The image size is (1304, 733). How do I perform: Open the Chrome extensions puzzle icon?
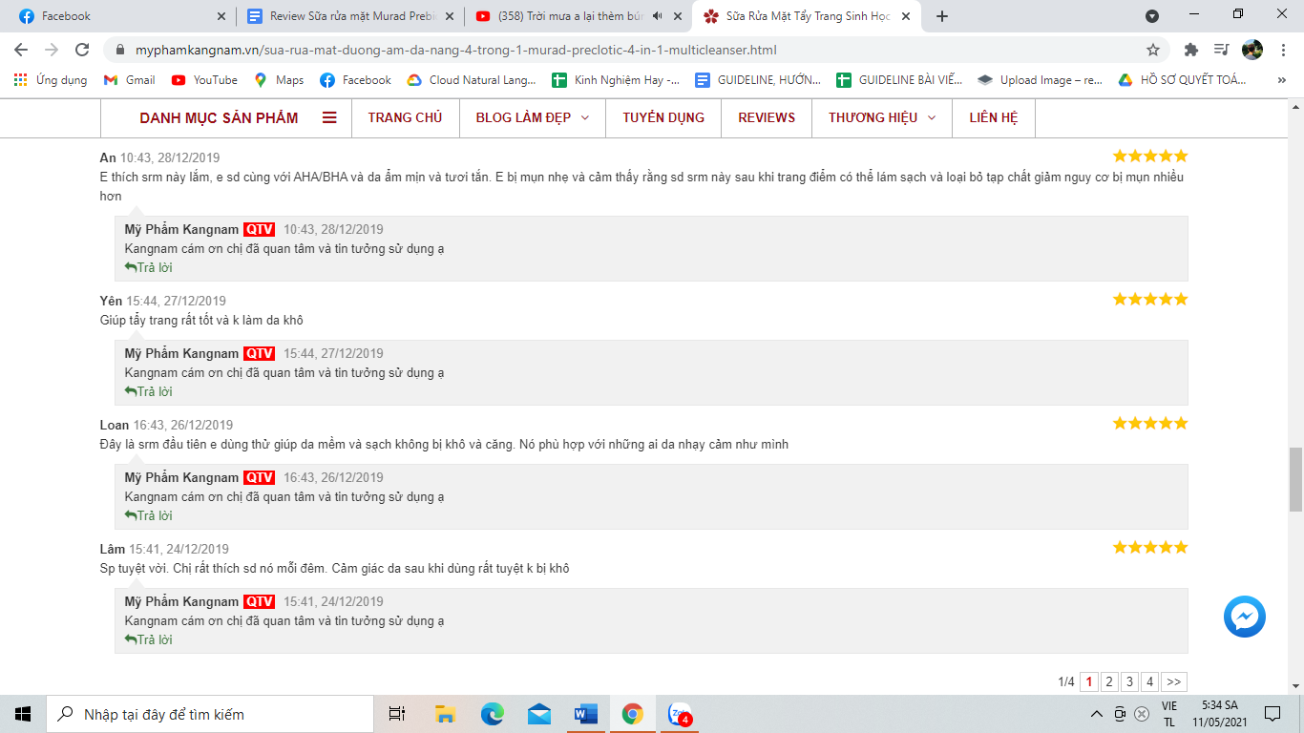(x=1190, y=50)
